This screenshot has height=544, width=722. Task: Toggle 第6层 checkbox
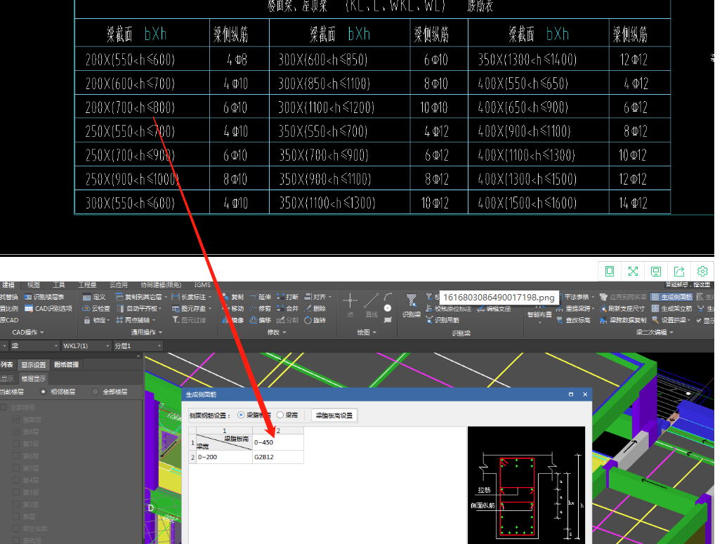(16, 456)
